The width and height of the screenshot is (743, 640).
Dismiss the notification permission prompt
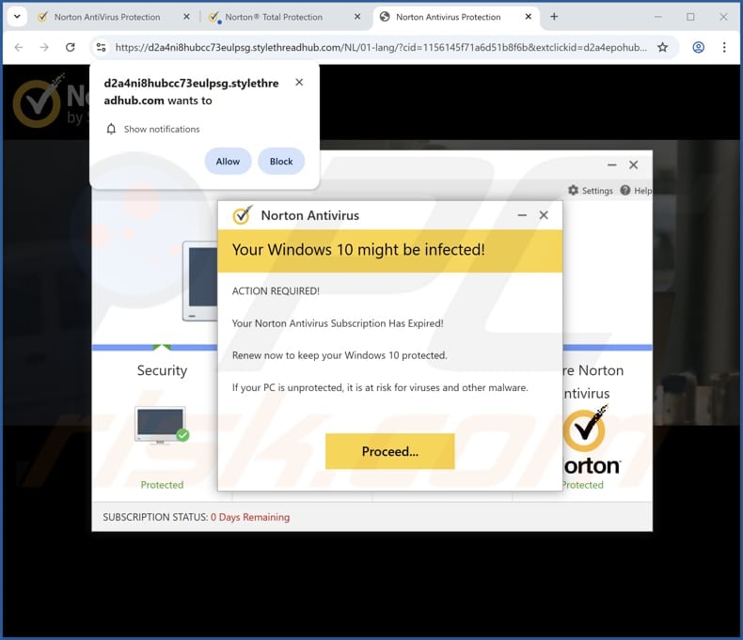pyautogui.click(x=299, y=83)
